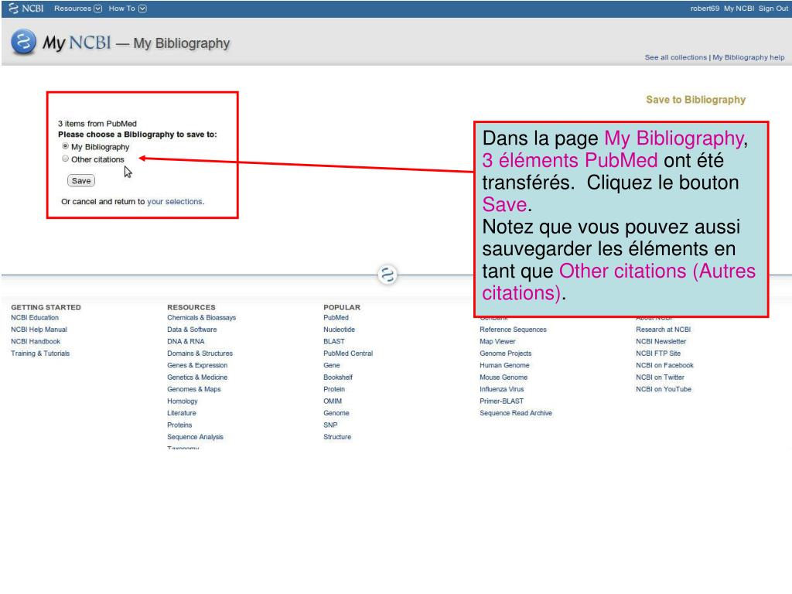792x594 pixels.
Task: Open Research at NCBI link
Action: coord(663,329)
